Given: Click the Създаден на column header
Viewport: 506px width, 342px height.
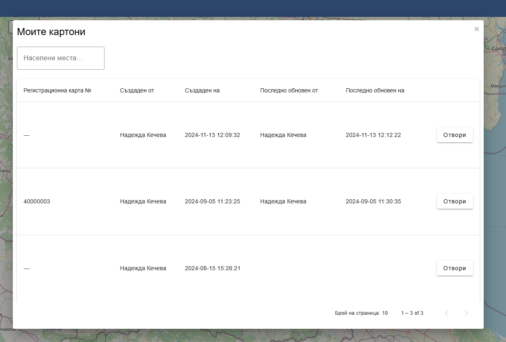Looking at the screenshot, I should pos(202,90).
